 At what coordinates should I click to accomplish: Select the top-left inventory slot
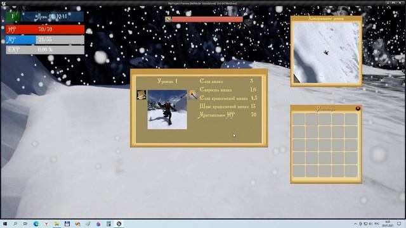[299, 119]
